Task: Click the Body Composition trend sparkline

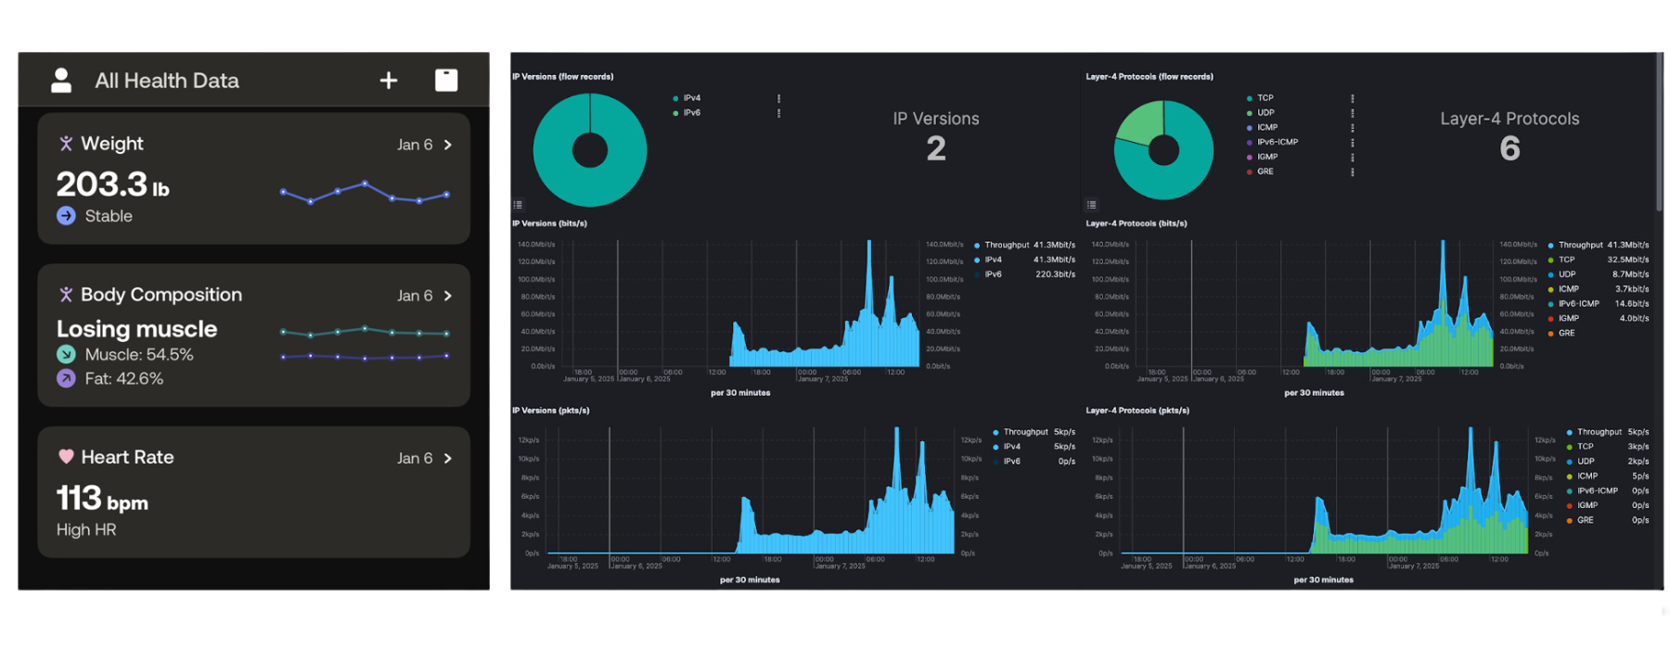Action: [x=365, y=342]
